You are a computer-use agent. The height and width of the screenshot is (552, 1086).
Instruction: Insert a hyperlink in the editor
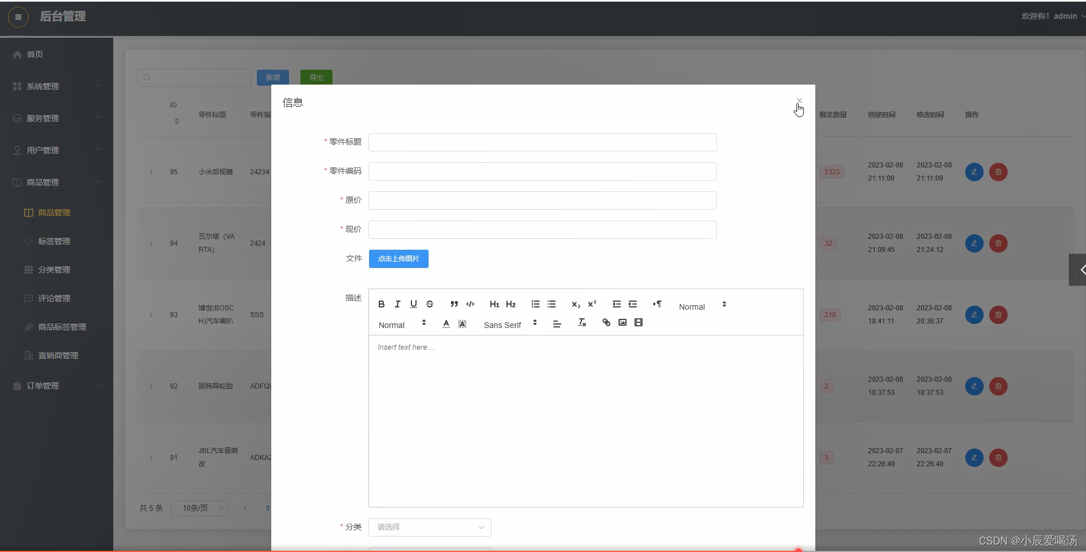click(607, 323)
